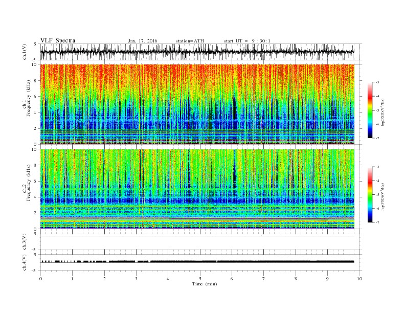The height and width of the screenshot is (313, 405).
Task: Click the ch.2 spectrogram plot
Action: [x=197, y=189]
